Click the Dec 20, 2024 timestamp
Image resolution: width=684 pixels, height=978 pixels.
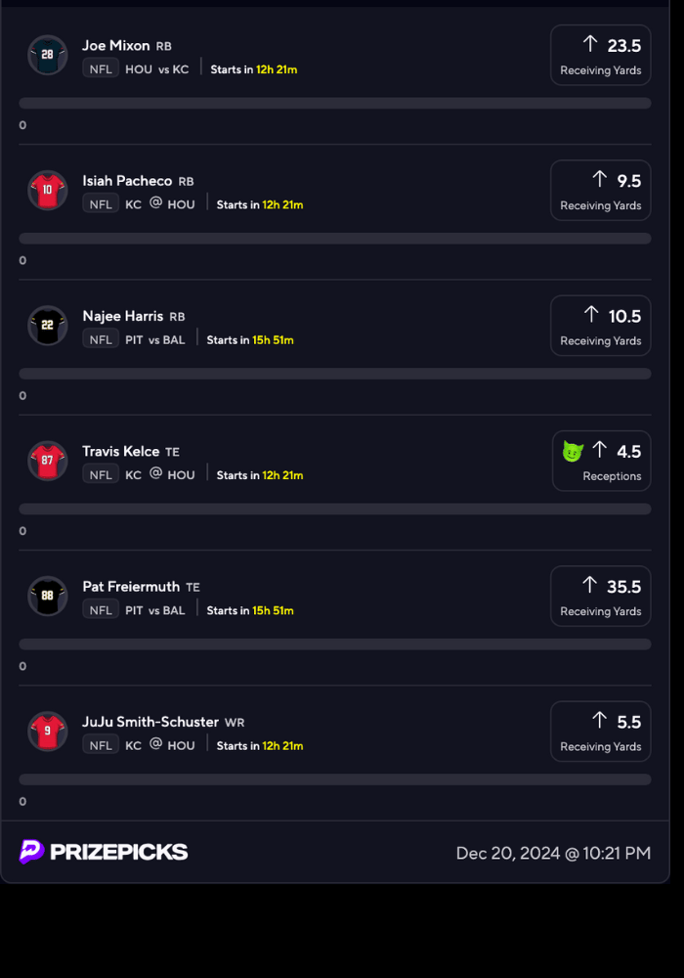[553, 853]
